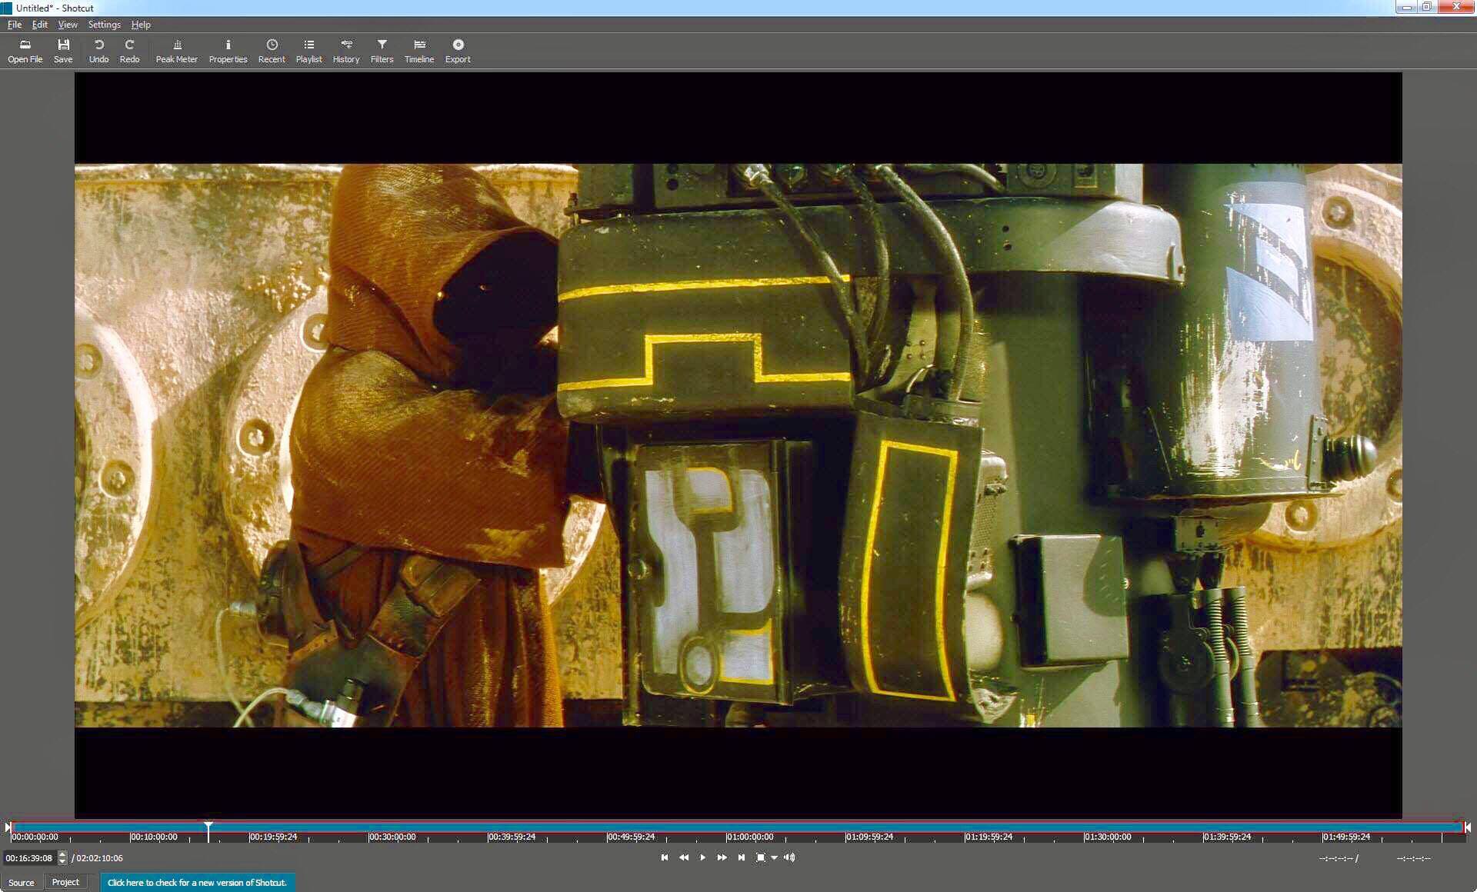
Task: Open the Settings menu
Action: pyautogui.click(x=105, y=25)
